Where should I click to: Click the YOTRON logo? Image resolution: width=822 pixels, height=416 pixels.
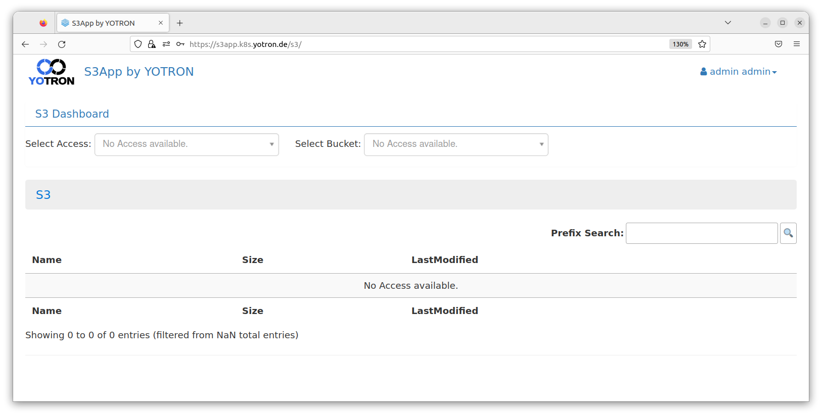click(52, 72)
